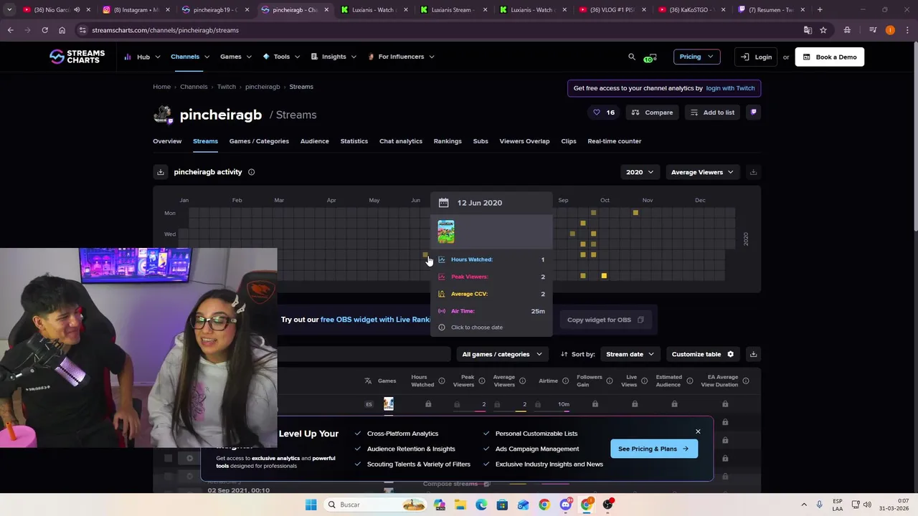
Task: Open the Rankings tab
Action: coord(448,141)
